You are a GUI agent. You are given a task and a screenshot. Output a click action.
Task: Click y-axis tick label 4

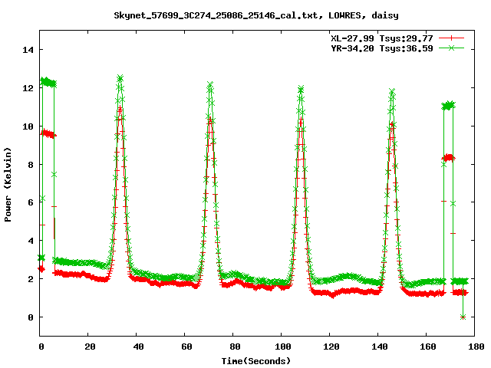tap(31, 241)
